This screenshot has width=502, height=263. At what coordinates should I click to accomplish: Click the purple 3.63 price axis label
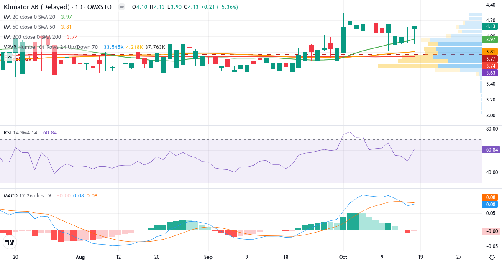(489, 73)
